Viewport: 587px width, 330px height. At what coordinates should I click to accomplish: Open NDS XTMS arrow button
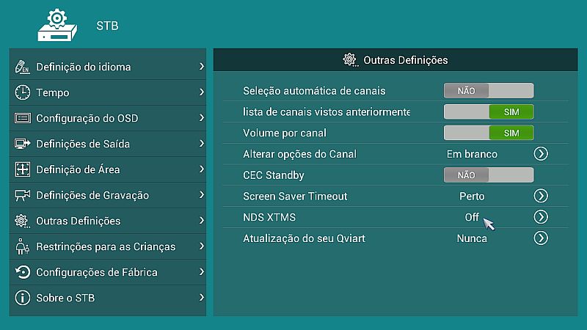click(541, 217)
